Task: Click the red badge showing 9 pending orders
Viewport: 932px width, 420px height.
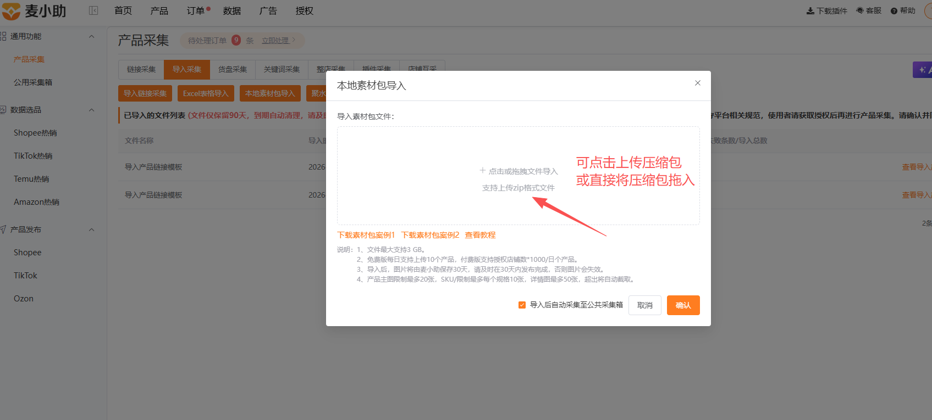Action: [x=236, y=40]
